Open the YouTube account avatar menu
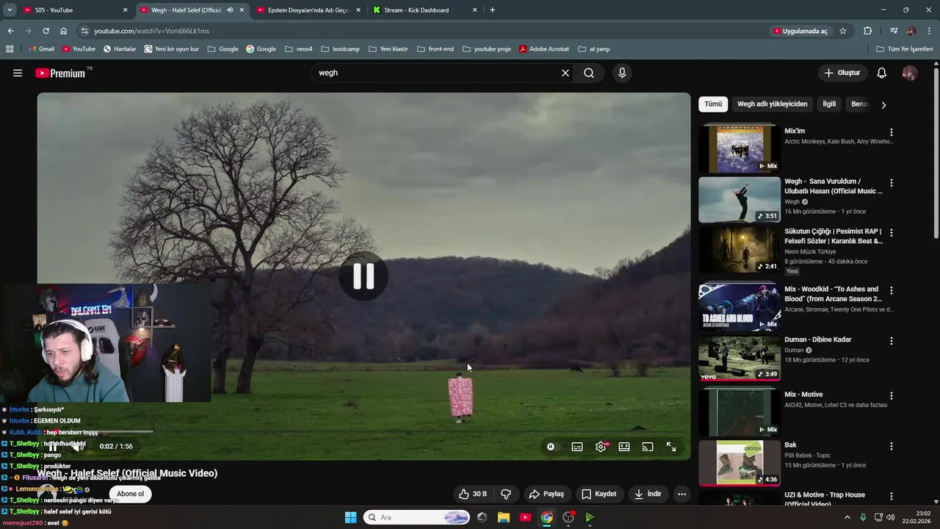The image size is (940, 529). pyautogui.click(x=910, y=73)
